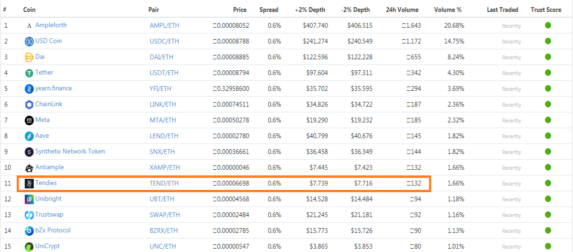The image size is (573, 252).
Task: Click the Unibright logo icon
Action: (29, 199)
